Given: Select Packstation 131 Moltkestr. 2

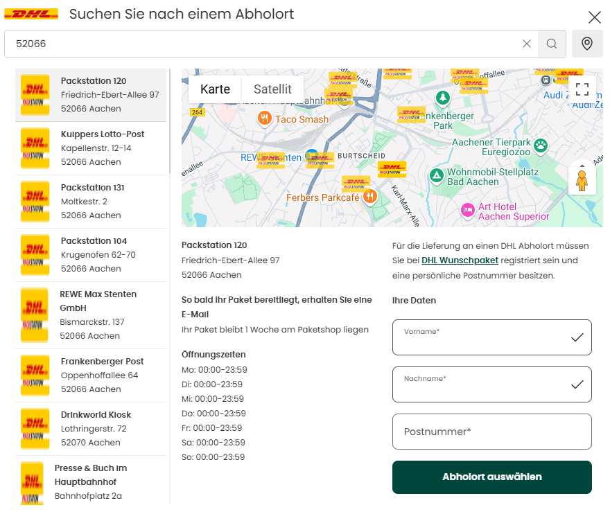Looking at the screenshot, I should point(91,202).
